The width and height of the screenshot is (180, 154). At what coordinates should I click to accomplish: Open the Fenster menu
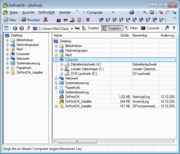pos(65,12)
